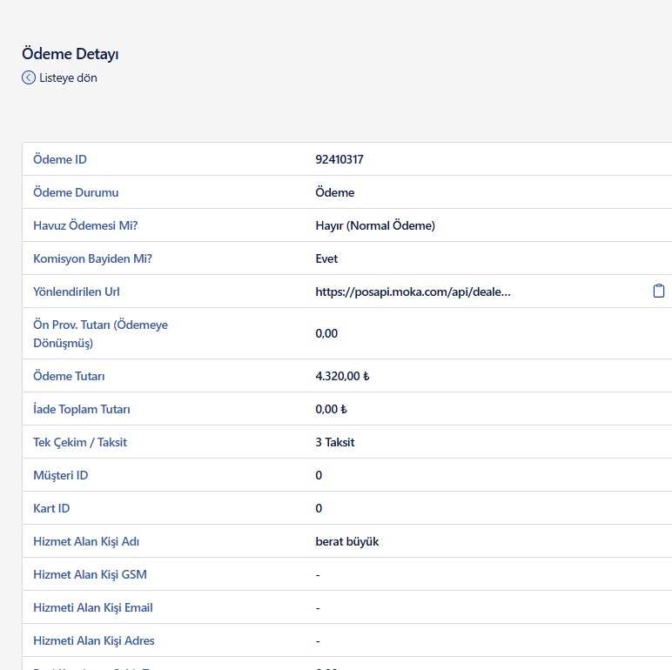Click the Ödeme Durumu label
Viewport: 672px width, 670px height.
tap(76, 192)
